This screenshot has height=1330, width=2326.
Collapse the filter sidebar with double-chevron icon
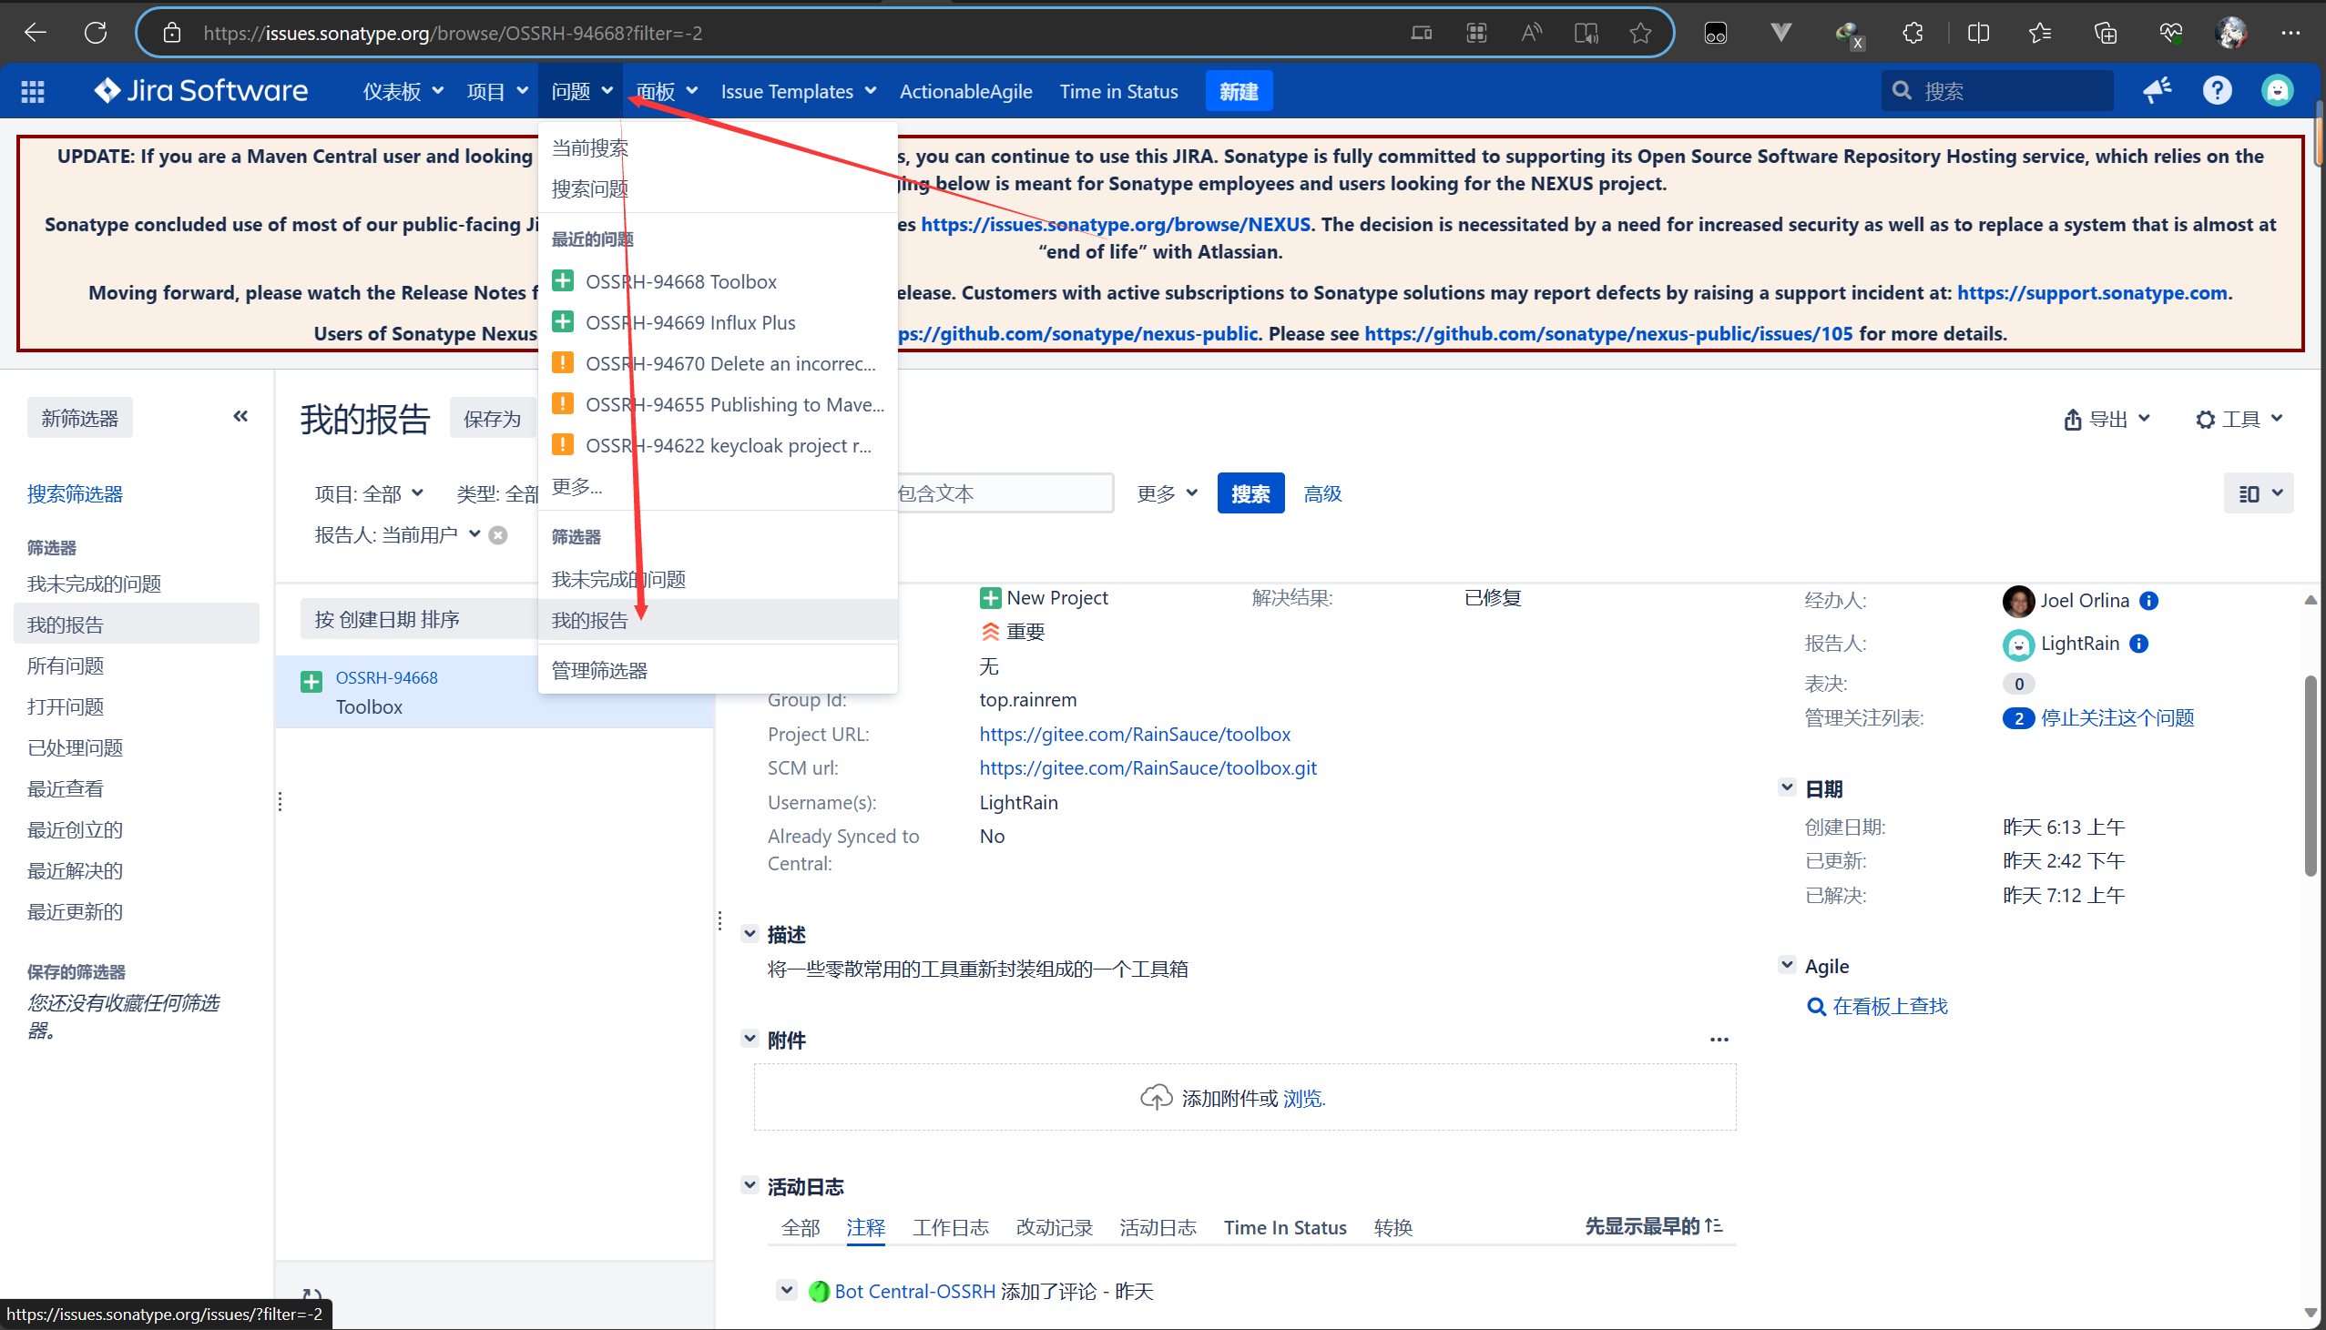[240, 417]
